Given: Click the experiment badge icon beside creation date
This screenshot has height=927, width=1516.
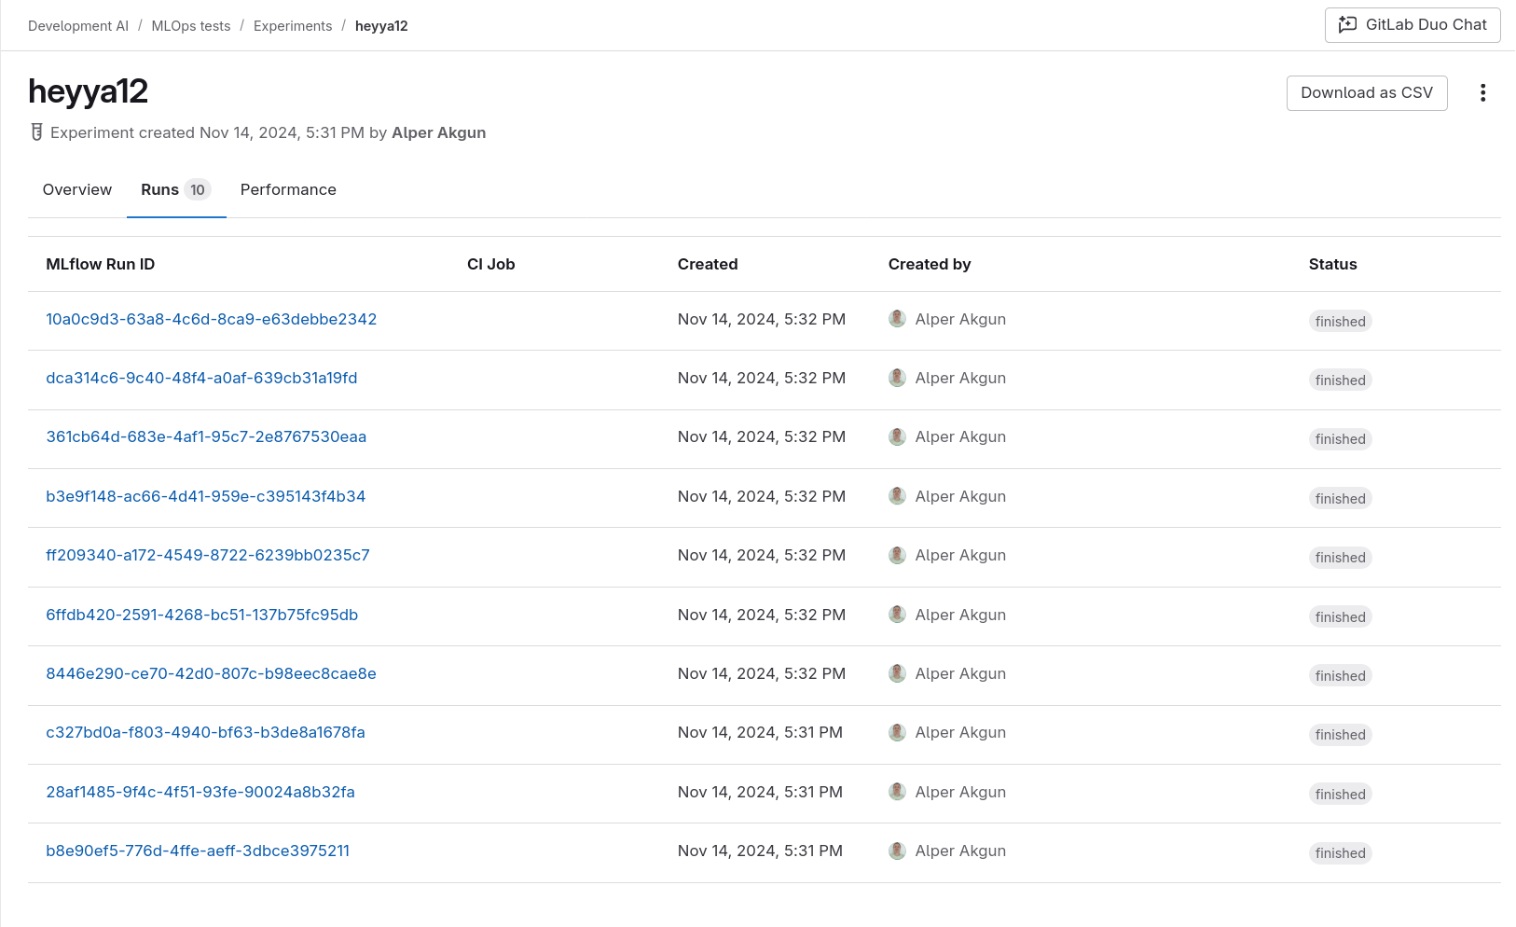Looking at the screenshot, I should (35, 131).
